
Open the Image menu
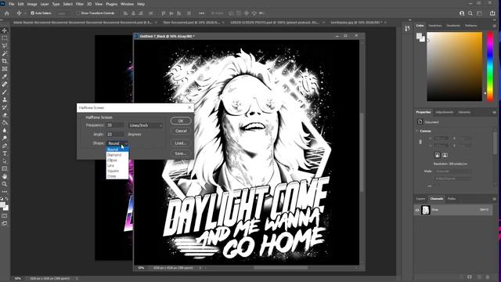pyautogui.click(x=32, y=4)
